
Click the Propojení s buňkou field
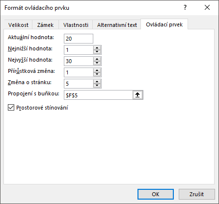98,95
